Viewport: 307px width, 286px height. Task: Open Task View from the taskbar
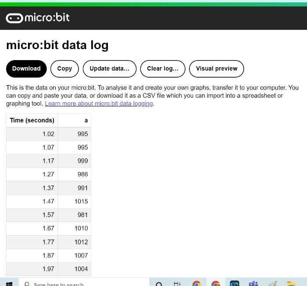(177, 283)
